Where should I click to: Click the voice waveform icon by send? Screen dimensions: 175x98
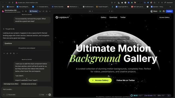47,95
